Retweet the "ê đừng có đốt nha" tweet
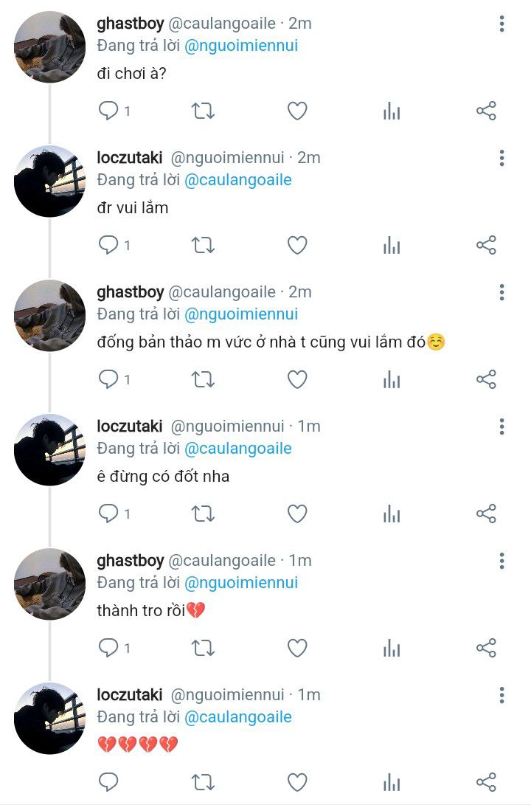Screen dimensions: 531x805 (x=203, y=514)
